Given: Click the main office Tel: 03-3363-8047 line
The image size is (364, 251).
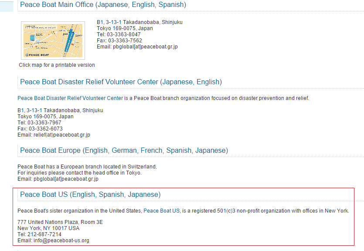Looking at the screenshot, I should point(119,34).
